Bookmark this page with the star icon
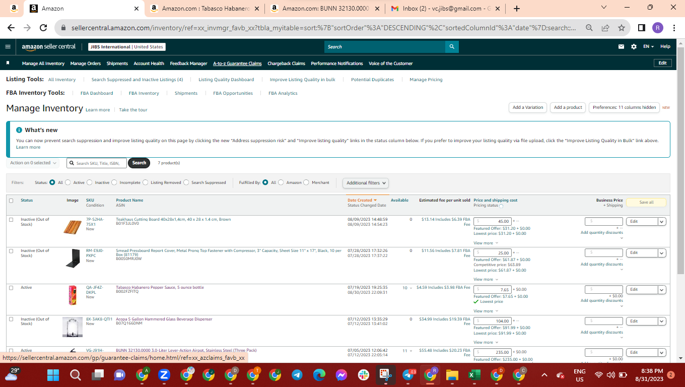Screen dimensions: 685x387 pyautogui.click(x=622, y=28)
